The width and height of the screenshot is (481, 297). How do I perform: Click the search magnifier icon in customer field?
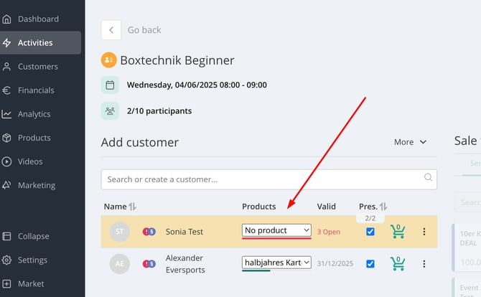(428, 177)
